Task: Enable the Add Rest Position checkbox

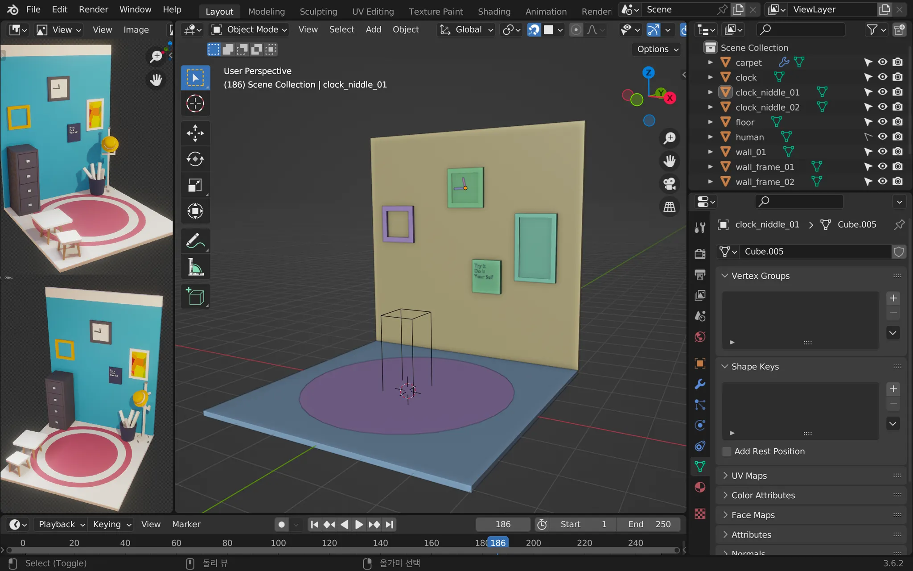Action: (727, 451)
